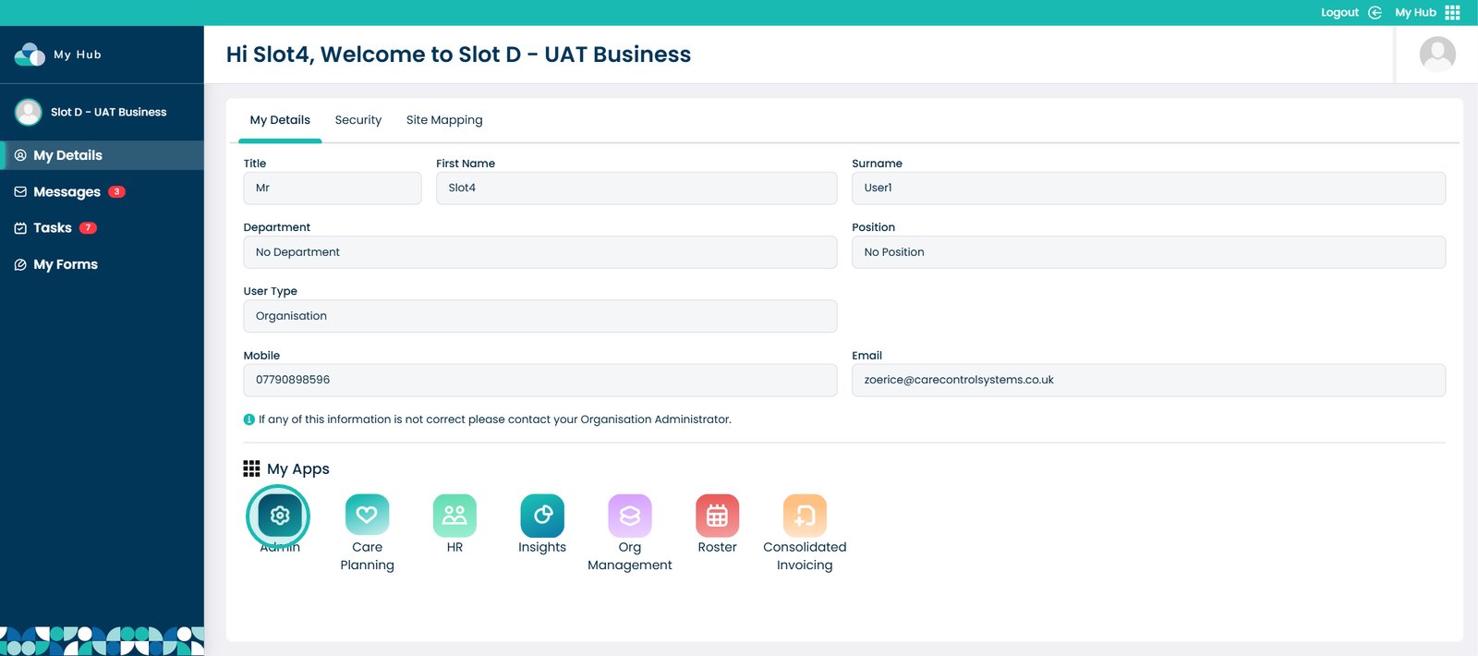This screenshot has height=656, width=1478.
Task: Open the Roster app
Action: [x=718, y=516]
